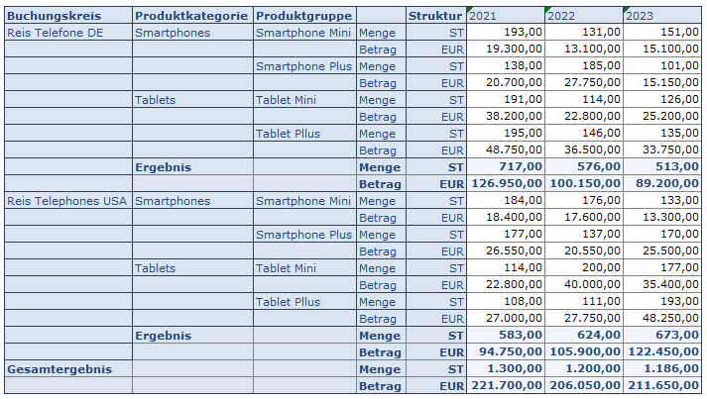Click the 2021 total quantity 1.300,00
The image size is (707, 399).
point(506,369)
